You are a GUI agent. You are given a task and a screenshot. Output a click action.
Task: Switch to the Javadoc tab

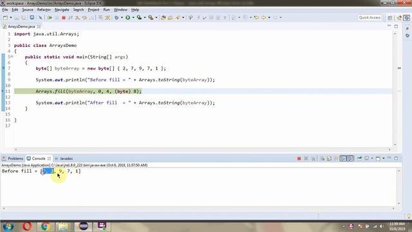pyautogui.click(x=64, y=159)
